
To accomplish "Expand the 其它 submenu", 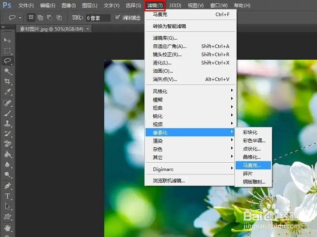I will pos(190,157).
